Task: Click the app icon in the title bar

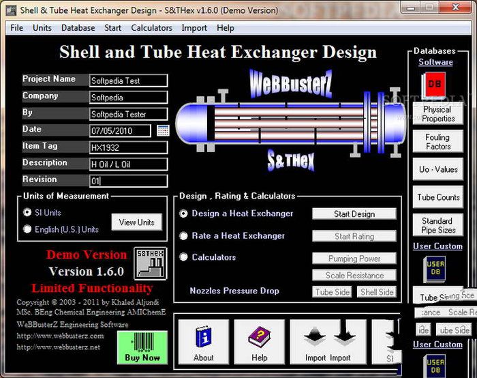Action: (x=12, y=10)
